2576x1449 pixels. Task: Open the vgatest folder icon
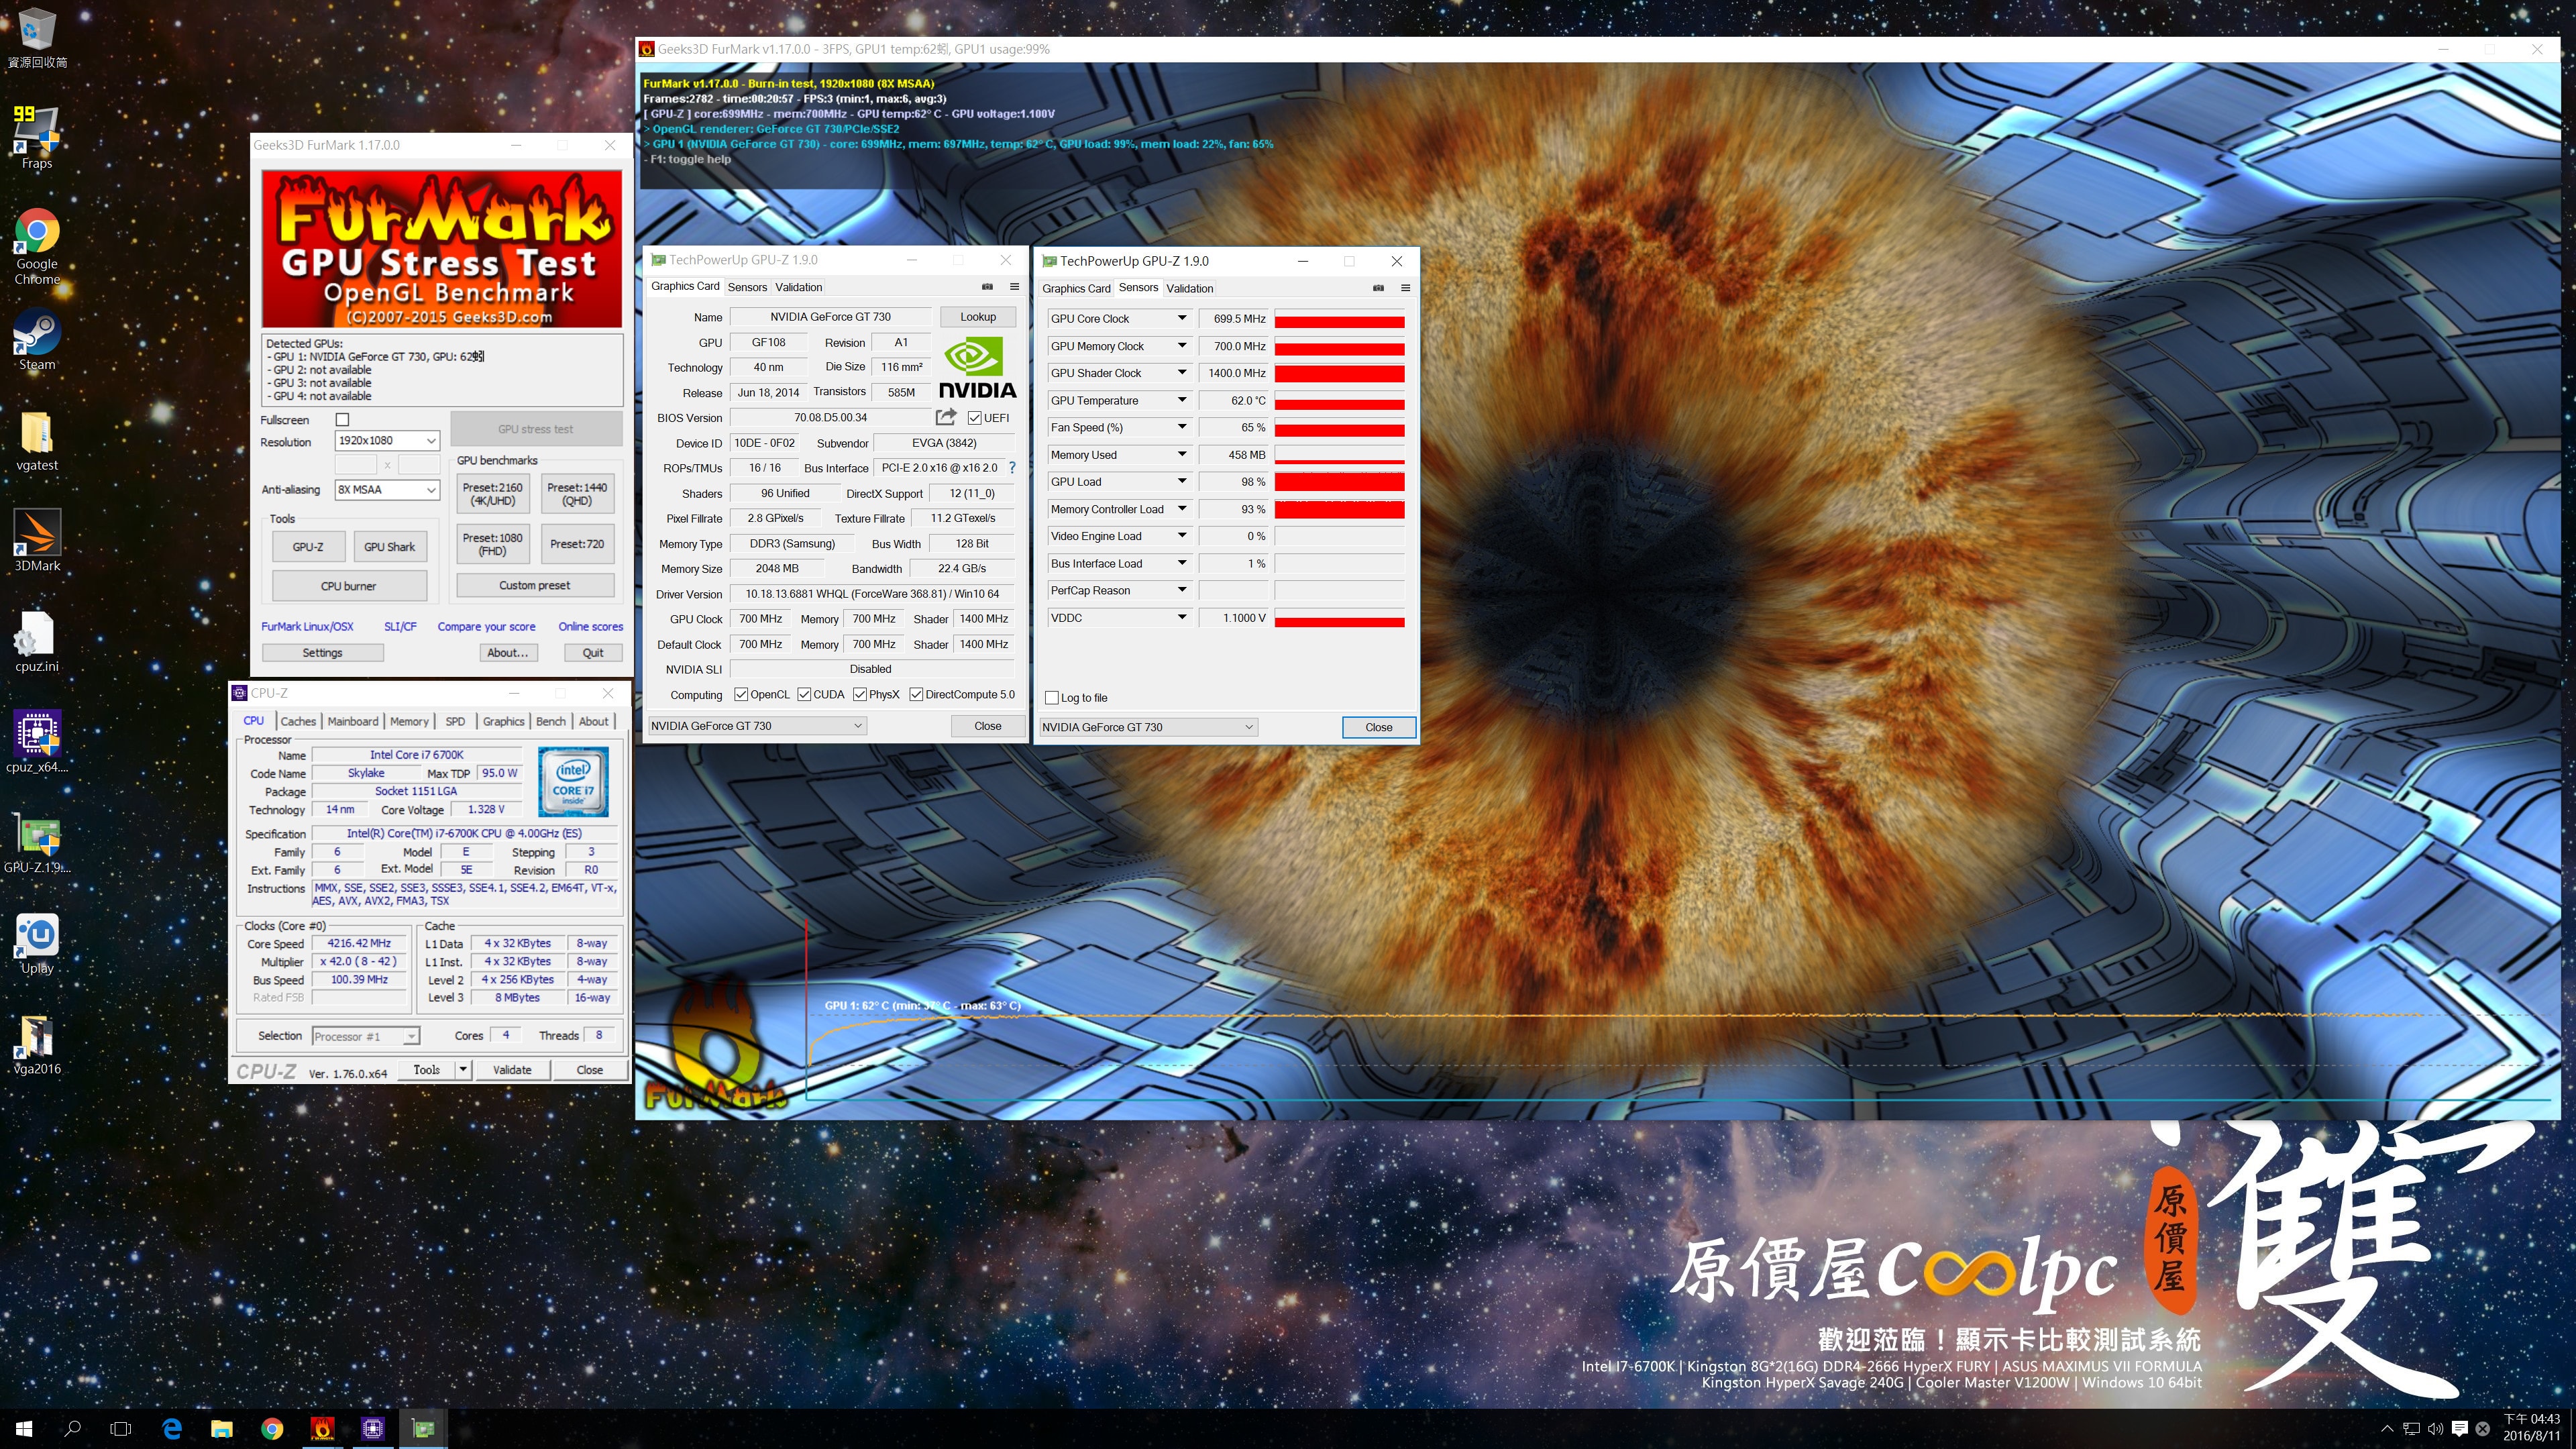pos(37,441)
